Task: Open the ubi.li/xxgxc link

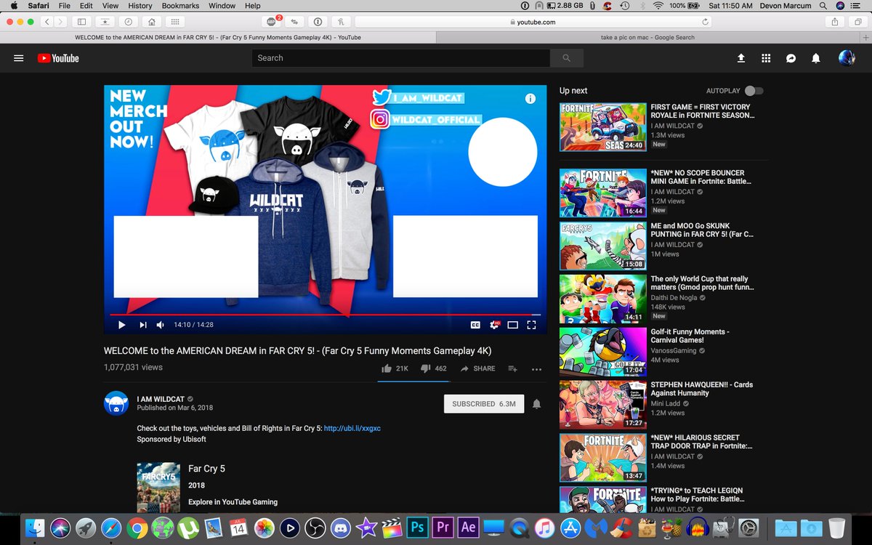Action: (352, 428)
